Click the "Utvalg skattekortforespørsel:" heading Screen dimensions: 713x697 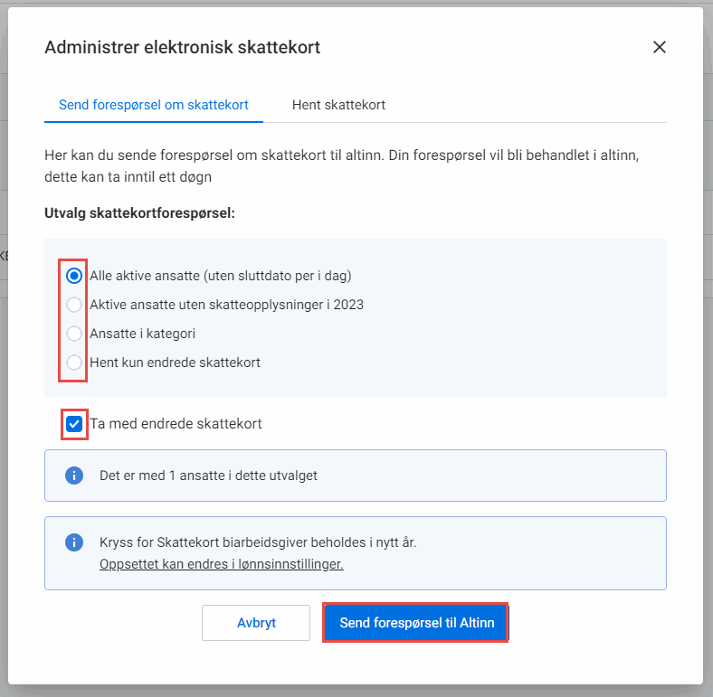(x=139, y=214)
